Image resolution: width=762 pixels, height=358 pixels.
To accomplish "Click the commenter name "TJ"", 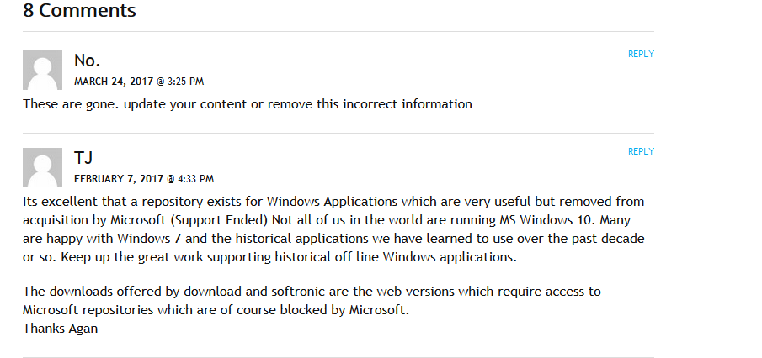I will tap(83, 158).
